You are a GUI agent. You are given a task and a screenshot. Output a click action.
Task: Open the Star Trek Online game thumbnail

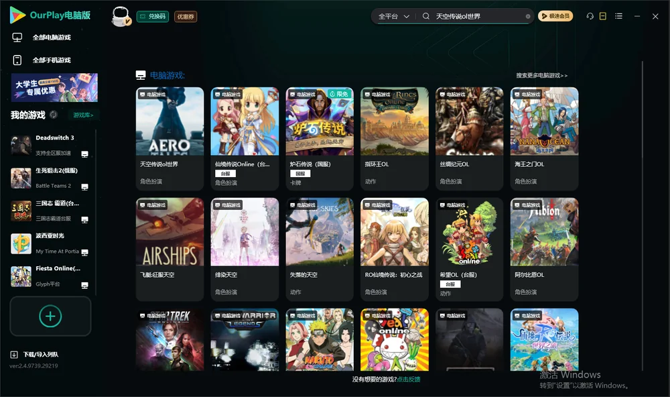[x=170, y=340]
